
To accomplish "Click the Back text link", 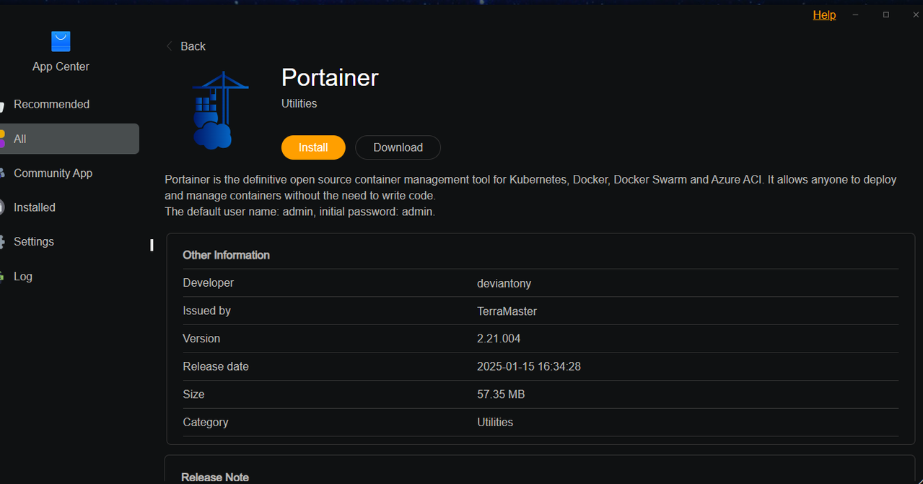I will click(x=193, y=46).
